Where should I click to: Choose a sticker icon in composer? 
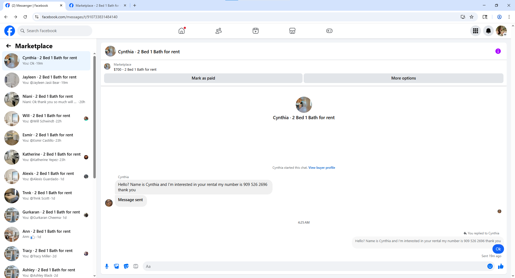[126, 266]
